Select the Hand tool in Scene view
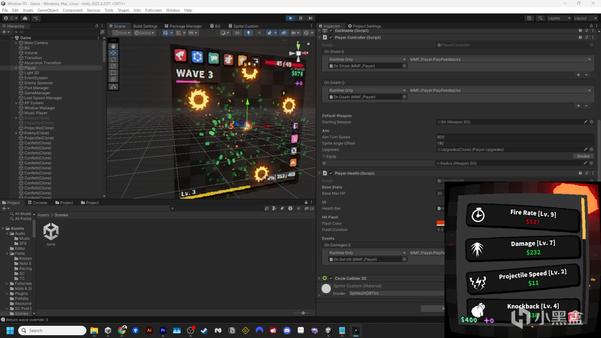601x338 pixels. tap(113, 46)
